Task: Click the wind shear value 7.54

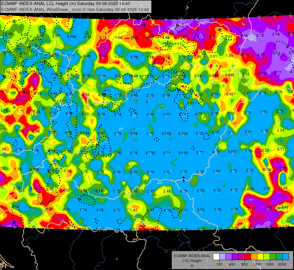Action: (54, 75)
